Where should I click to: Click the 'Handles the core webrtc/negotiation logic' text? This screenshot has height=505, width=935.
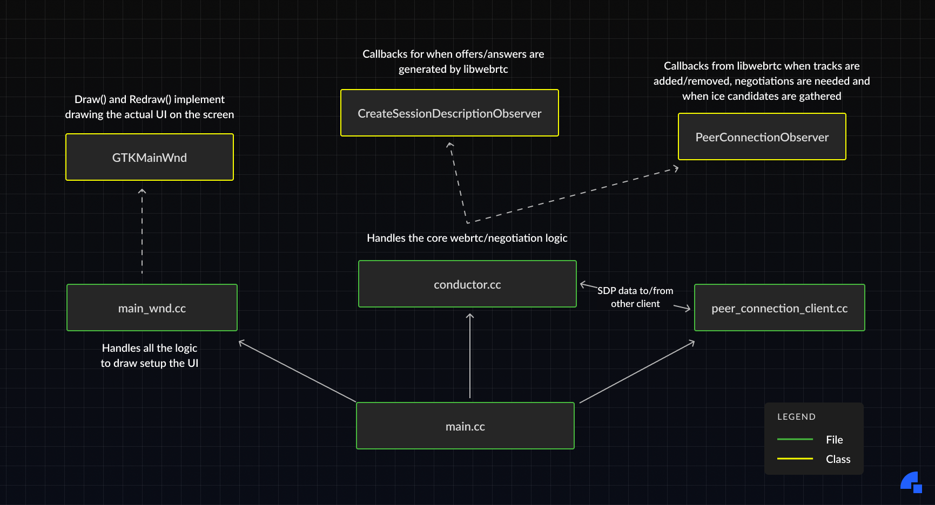point(467,238)
